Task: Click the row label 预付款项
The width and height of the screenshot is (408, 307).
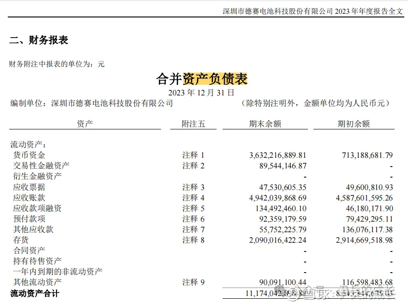Action: [x=29, y=219]
